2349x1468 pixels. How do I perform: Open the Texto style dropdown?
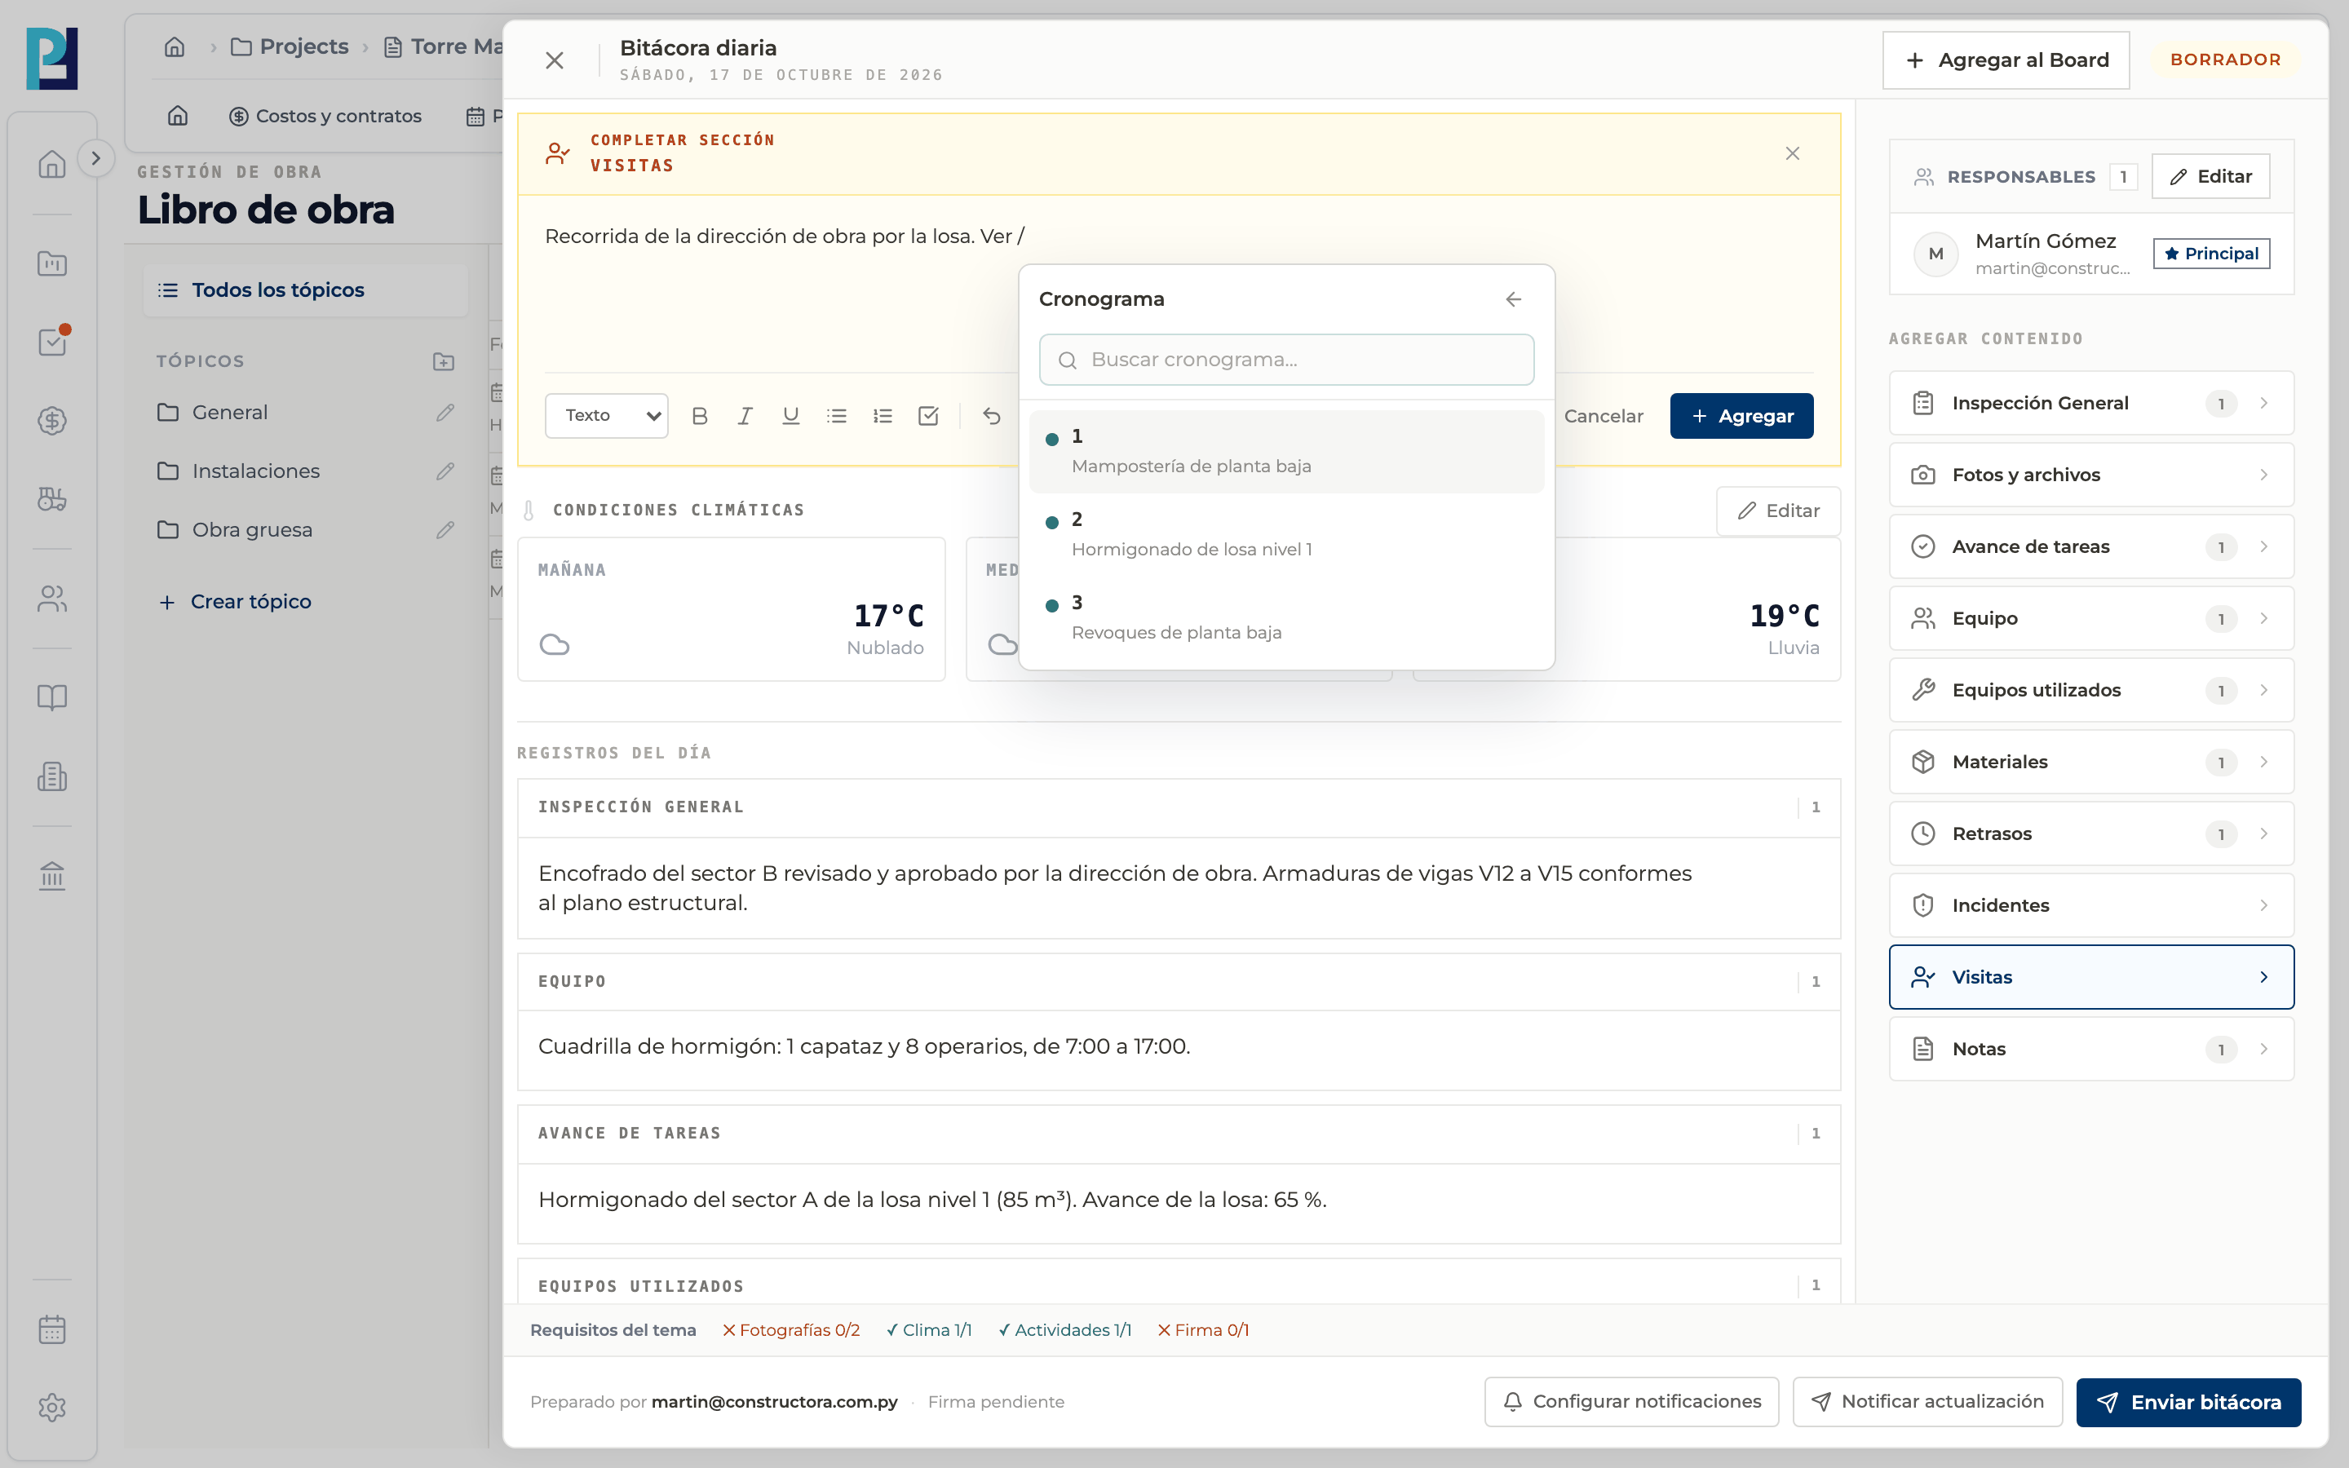(x=607, y=416)
